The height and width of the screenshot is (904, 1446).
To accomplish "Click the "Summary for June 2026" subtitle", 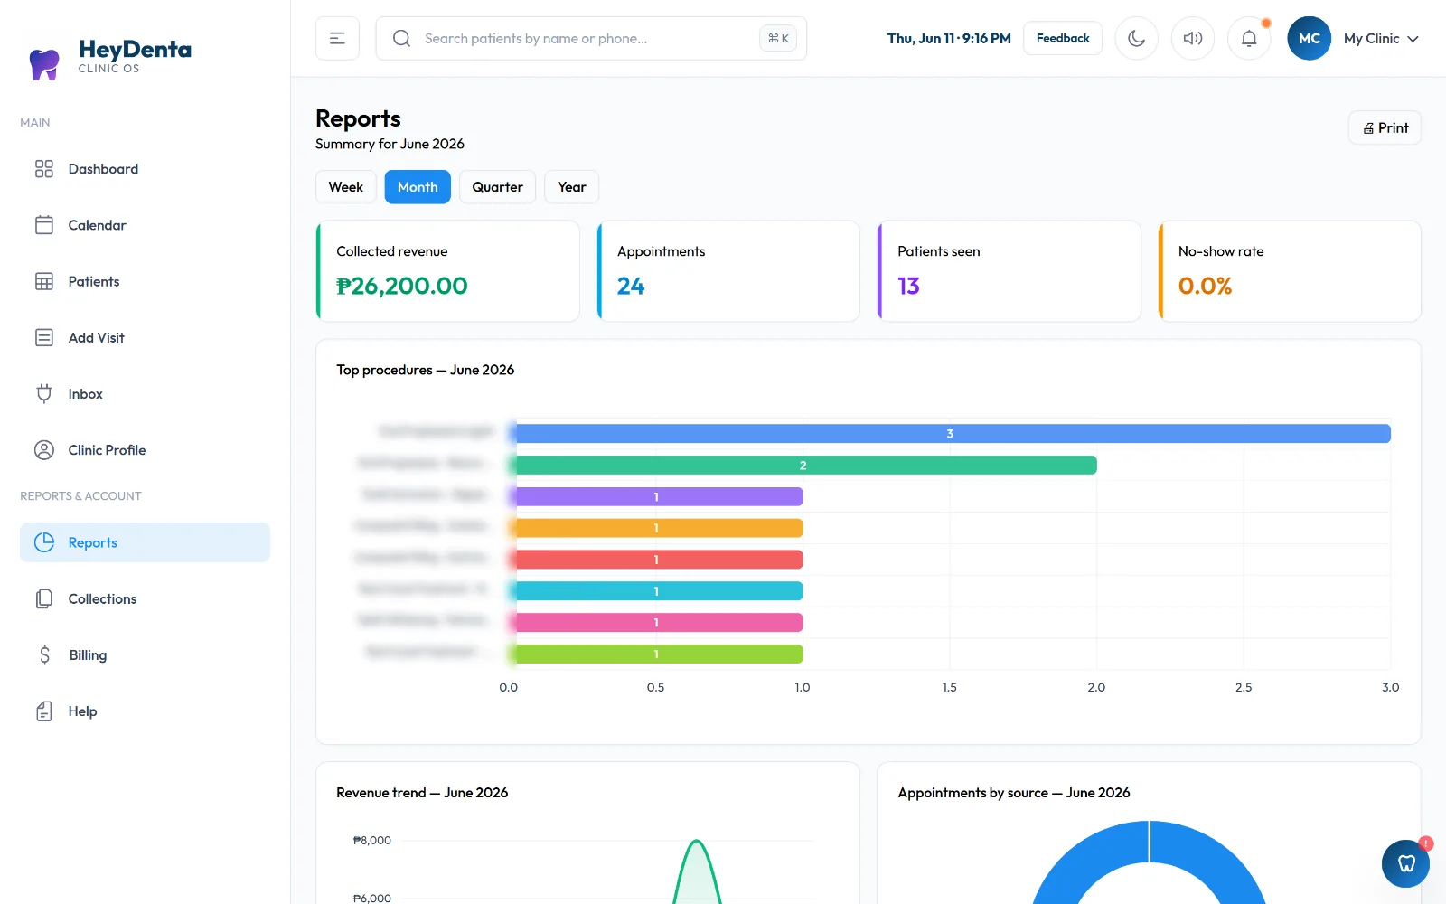I will 390,144.
